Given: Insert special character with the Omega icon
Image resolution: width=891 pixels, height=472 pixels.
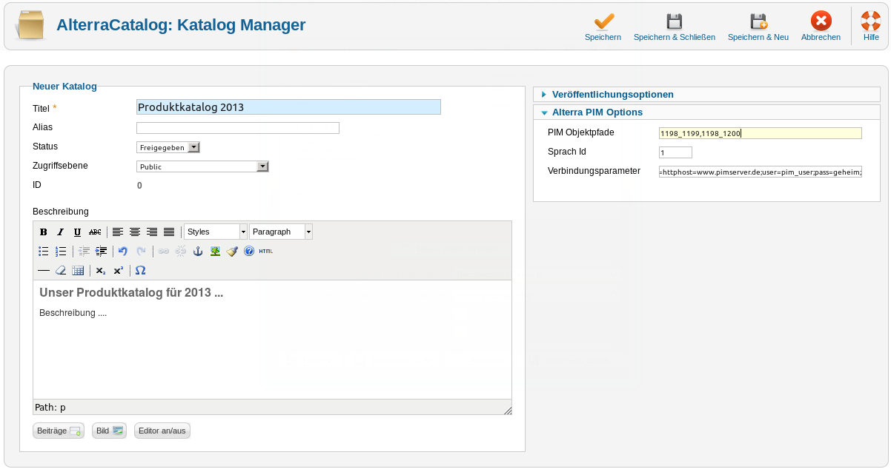Looking at the screenshot, I should tap(140, 271).
